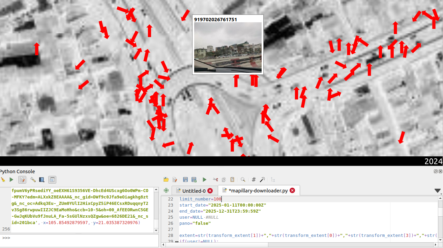Toggle the Show Editor button
The height and width of the screenshot is (248, 443).
pyautogui.click(x=22, y=180)
